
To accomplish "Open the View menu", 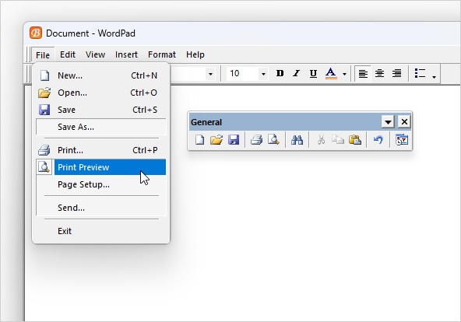I will [95, 54].
